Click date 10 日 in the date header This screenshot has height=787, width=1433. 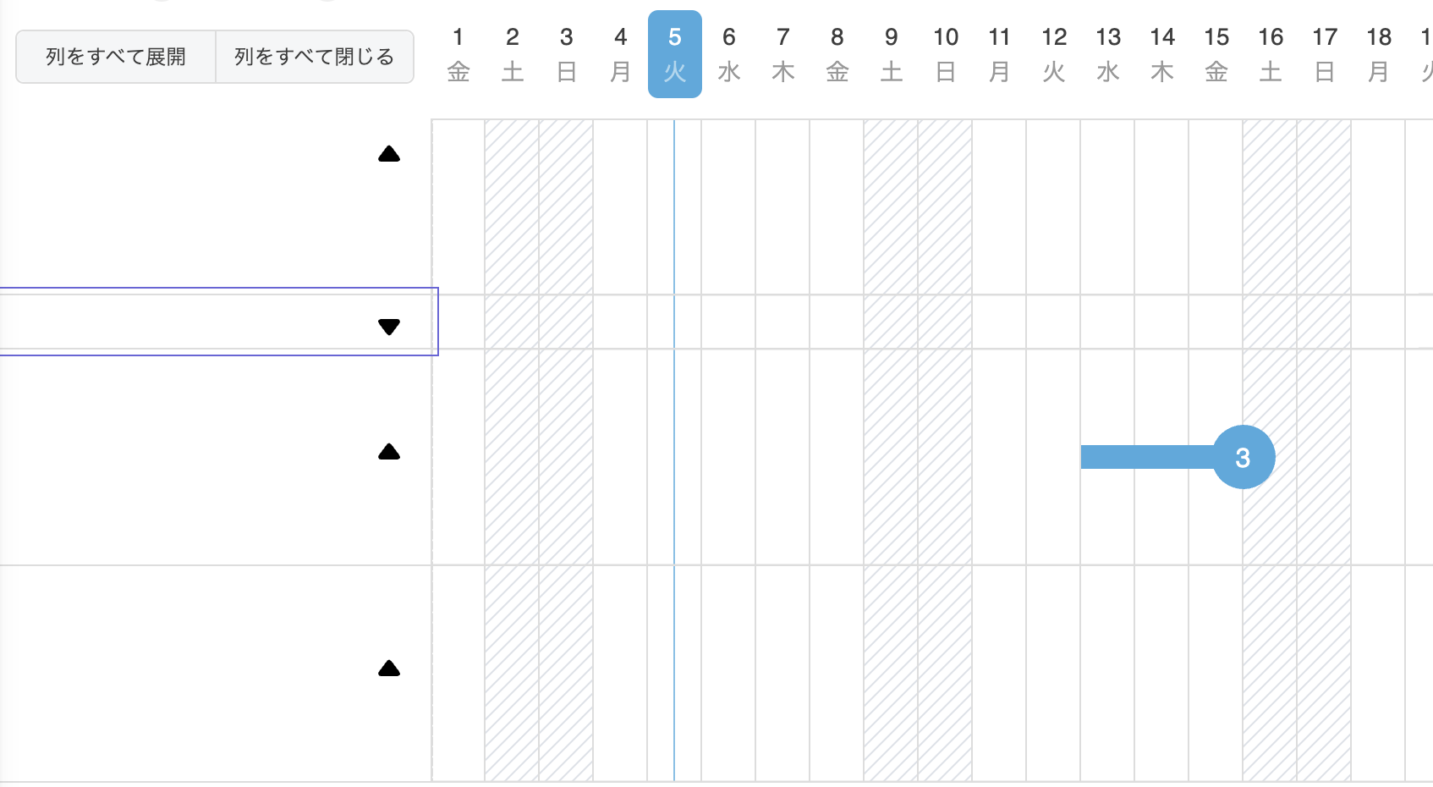(x=945, y=54)
